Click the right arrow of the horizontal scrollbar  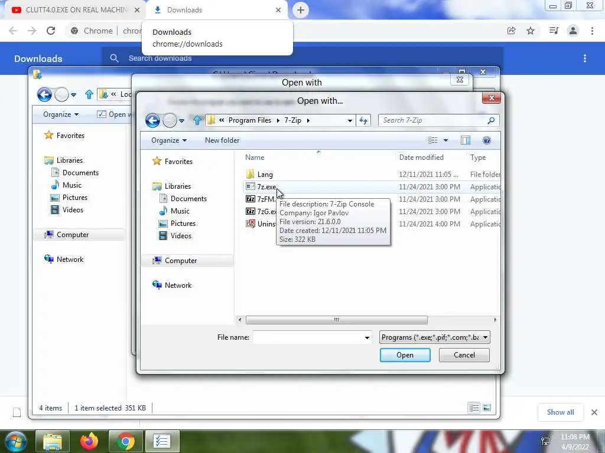pyautogui.click(x=496, y=320)
